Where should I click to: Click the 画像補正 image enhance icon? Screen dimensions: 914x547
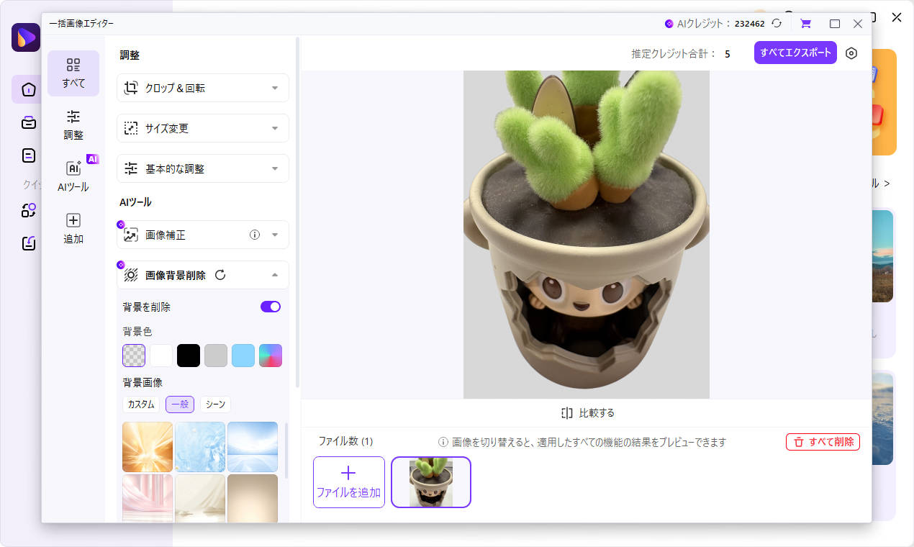pyautogui.click(x=131, y=235)
